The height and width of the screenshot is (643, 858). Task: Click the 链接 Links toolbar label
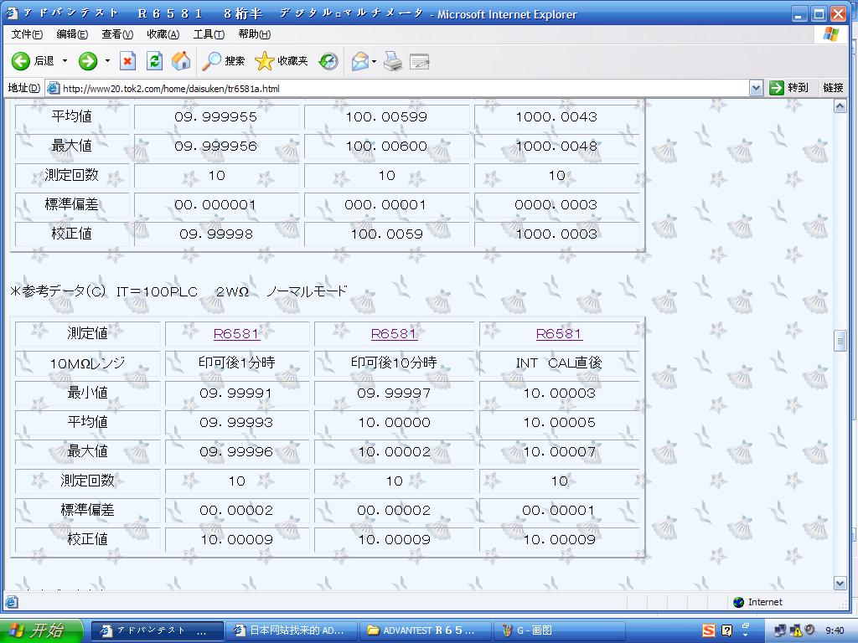833,88
